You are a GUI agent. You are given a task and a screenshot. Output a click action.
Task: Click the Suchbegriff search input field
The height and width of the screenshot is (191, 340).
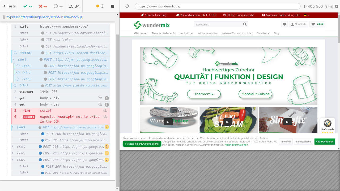[218, 24]
